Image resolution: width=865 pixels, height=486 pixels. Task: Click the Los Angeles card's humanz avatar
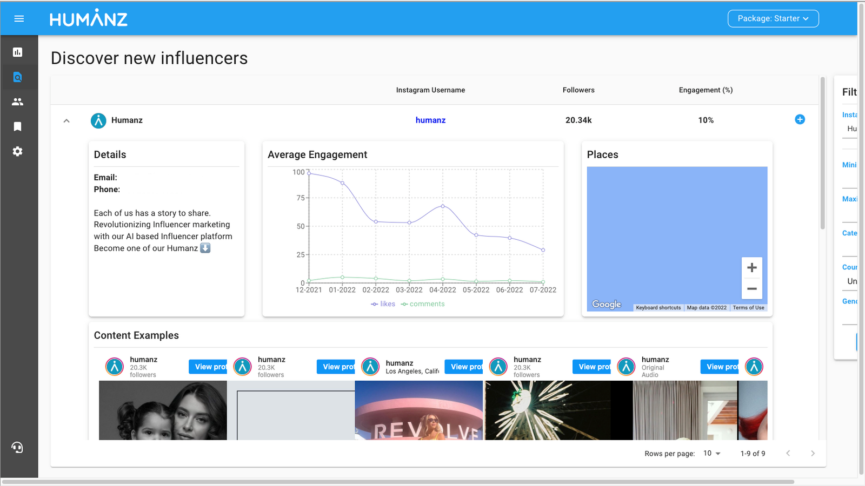(370, 367)
